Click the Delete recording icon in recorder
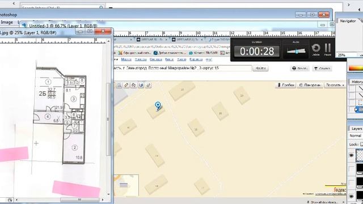This screenshot has width=363, height=204. point(316,49)
